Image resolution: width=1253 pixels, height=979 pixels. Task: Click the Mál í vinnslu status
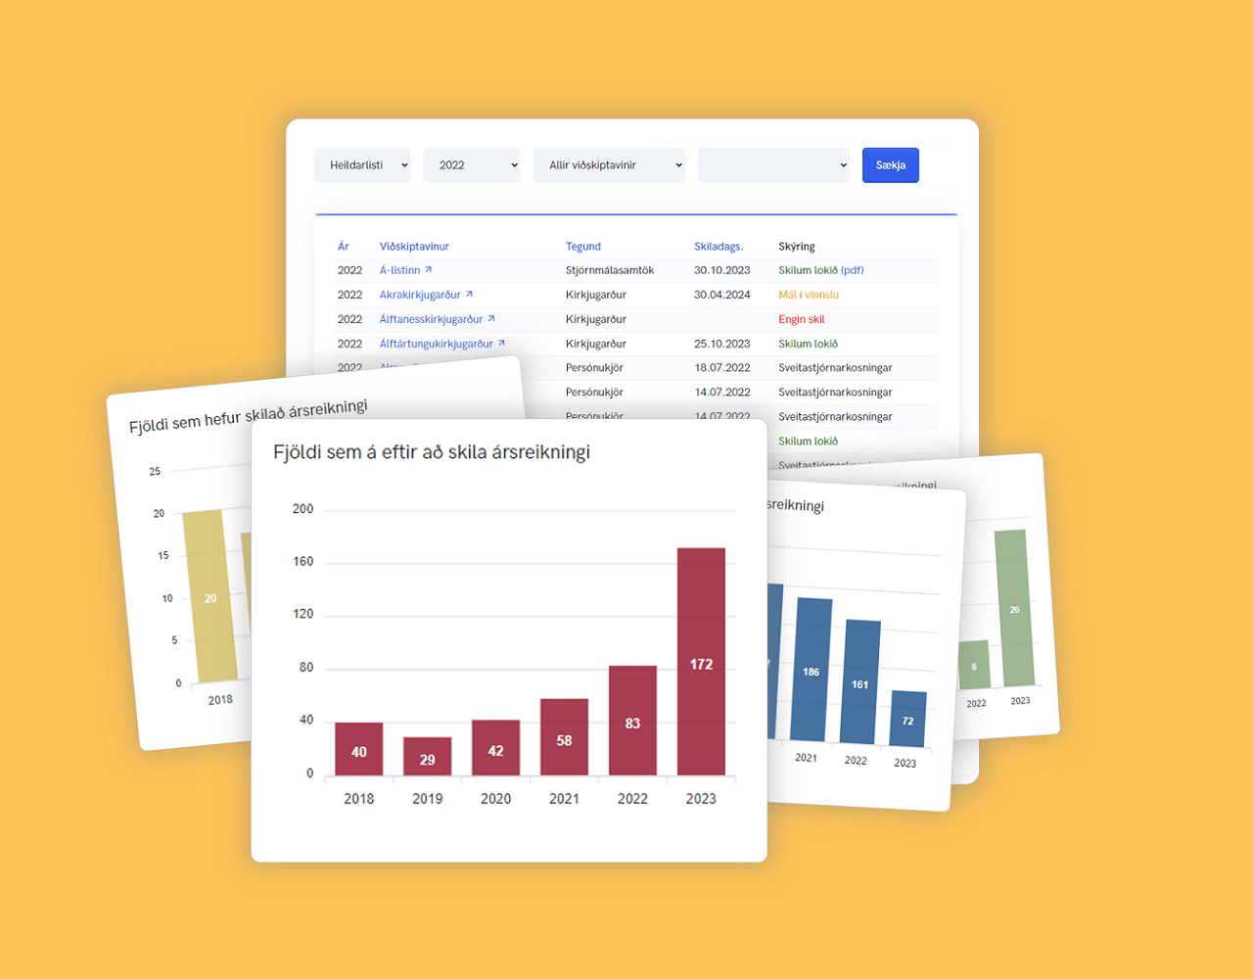809,295
